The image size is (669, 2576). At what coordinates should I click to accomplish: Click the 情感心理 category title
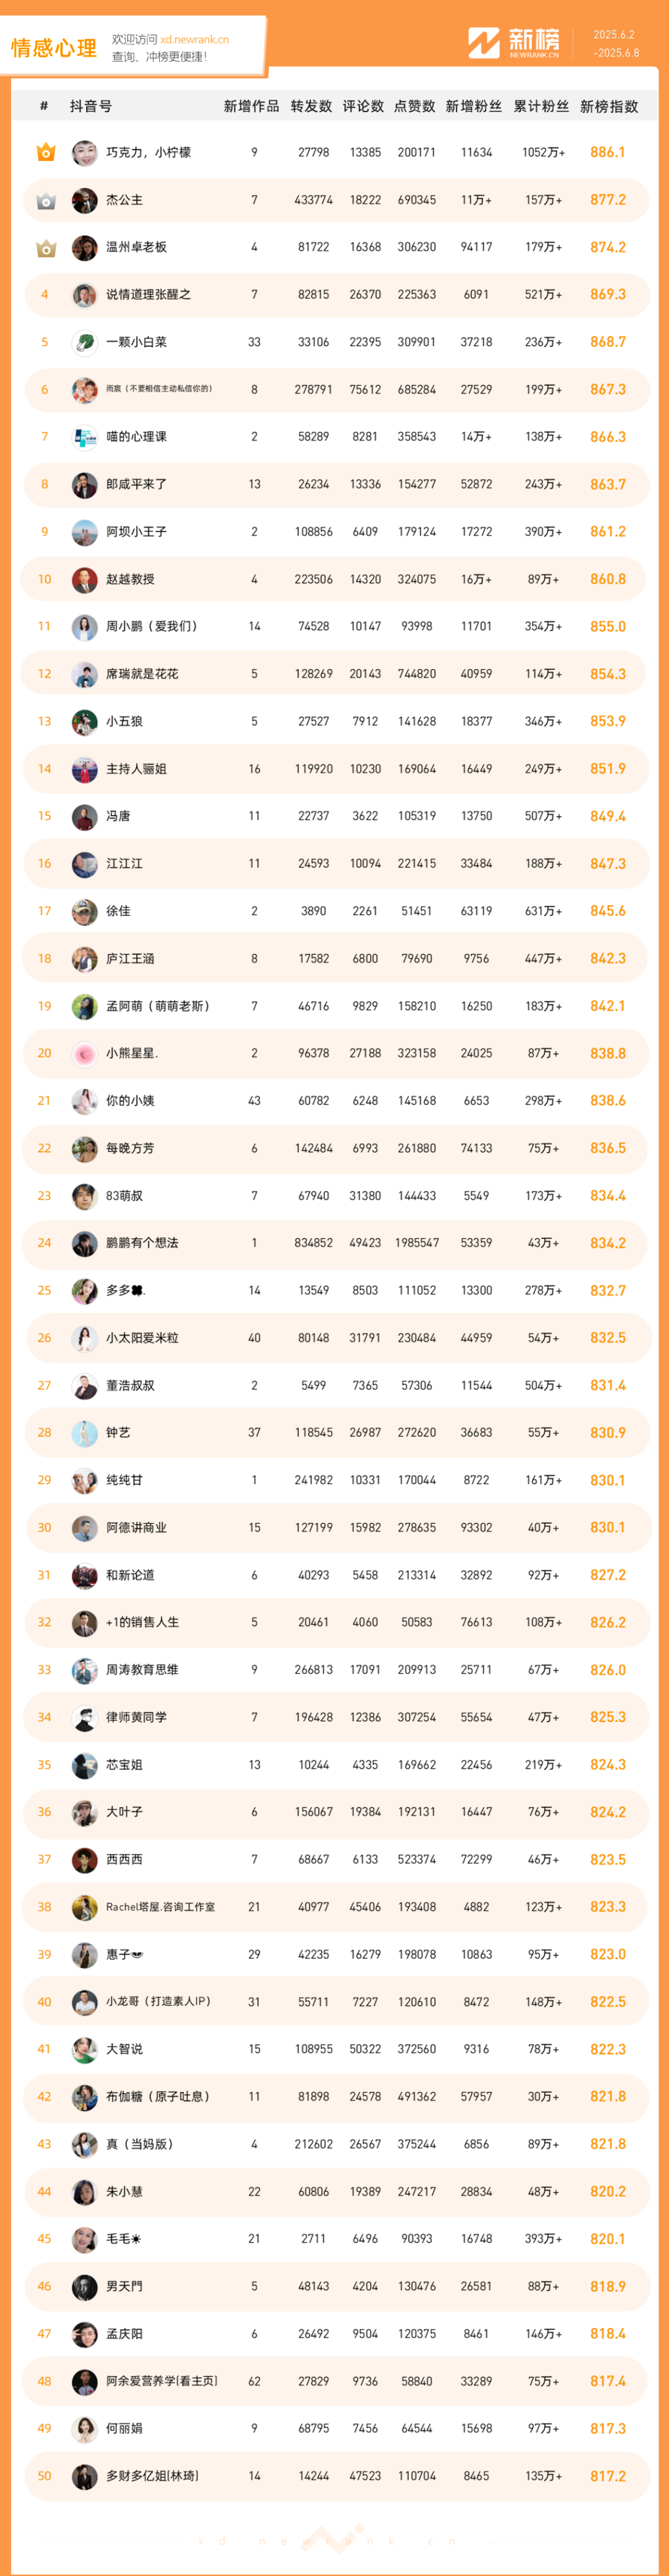tap(54, 48)
